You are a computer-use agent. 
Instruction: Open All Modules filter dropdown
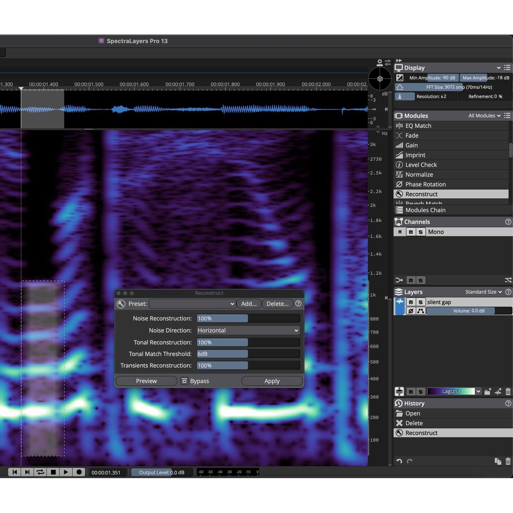click(x=484, y=116)
